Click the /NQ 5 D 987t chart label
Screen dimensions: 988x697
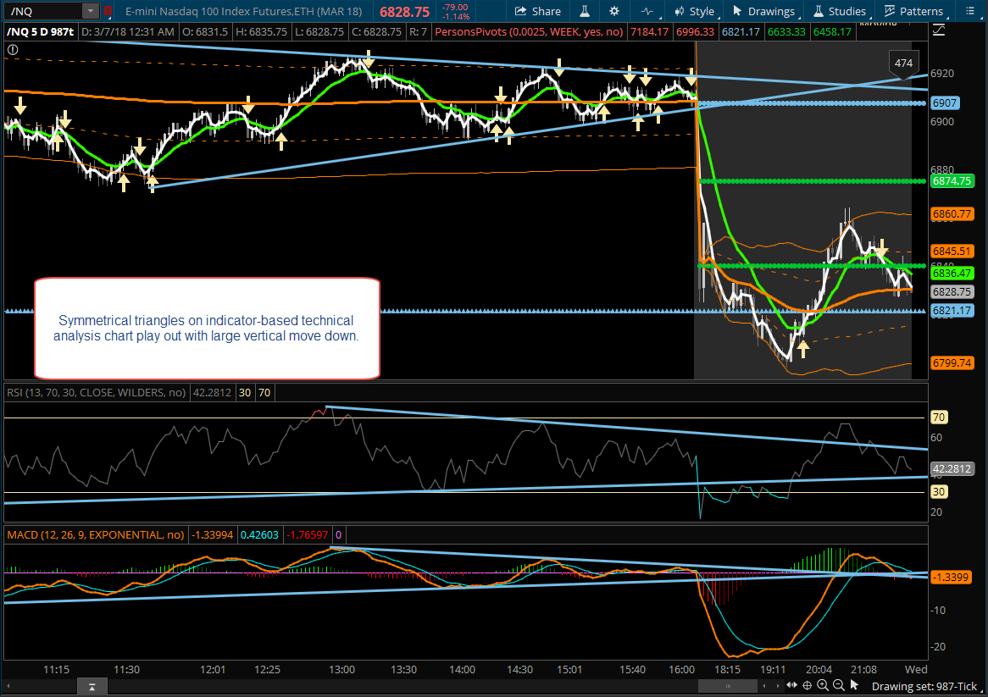point(41,31)
